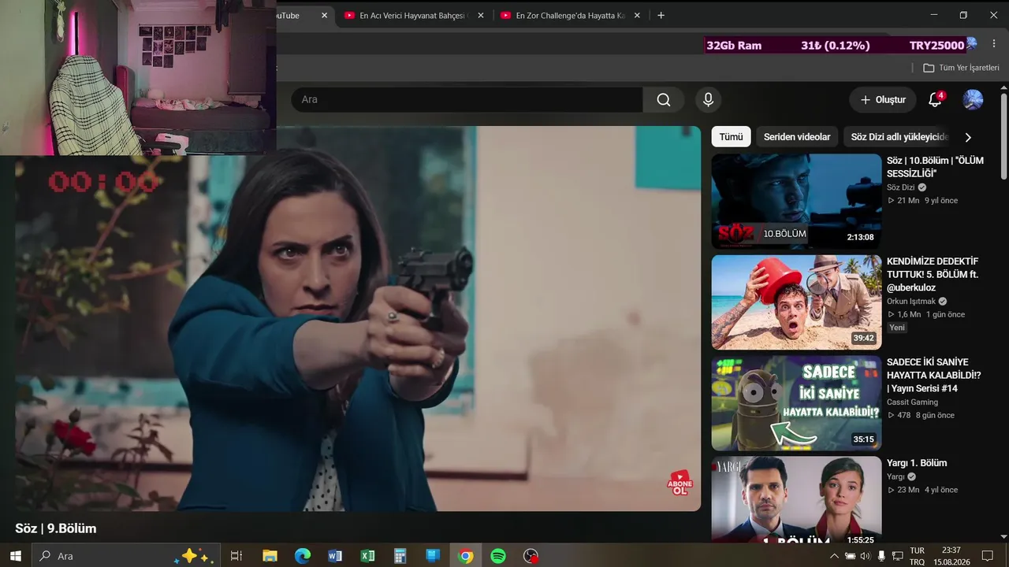Open a new Chrome tab with the plus icon

(661, 15)
